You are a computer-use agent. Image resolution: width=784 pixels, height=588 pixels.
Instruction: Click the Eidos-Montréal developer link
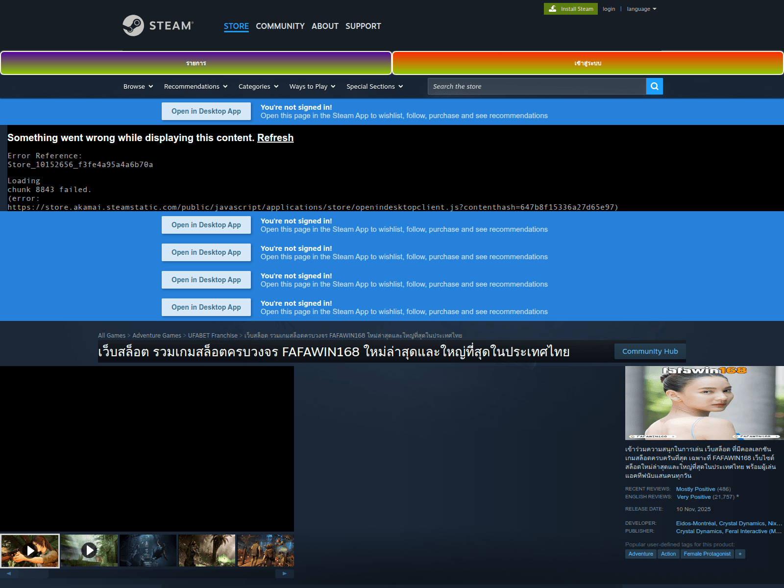[x=696, y=523]
